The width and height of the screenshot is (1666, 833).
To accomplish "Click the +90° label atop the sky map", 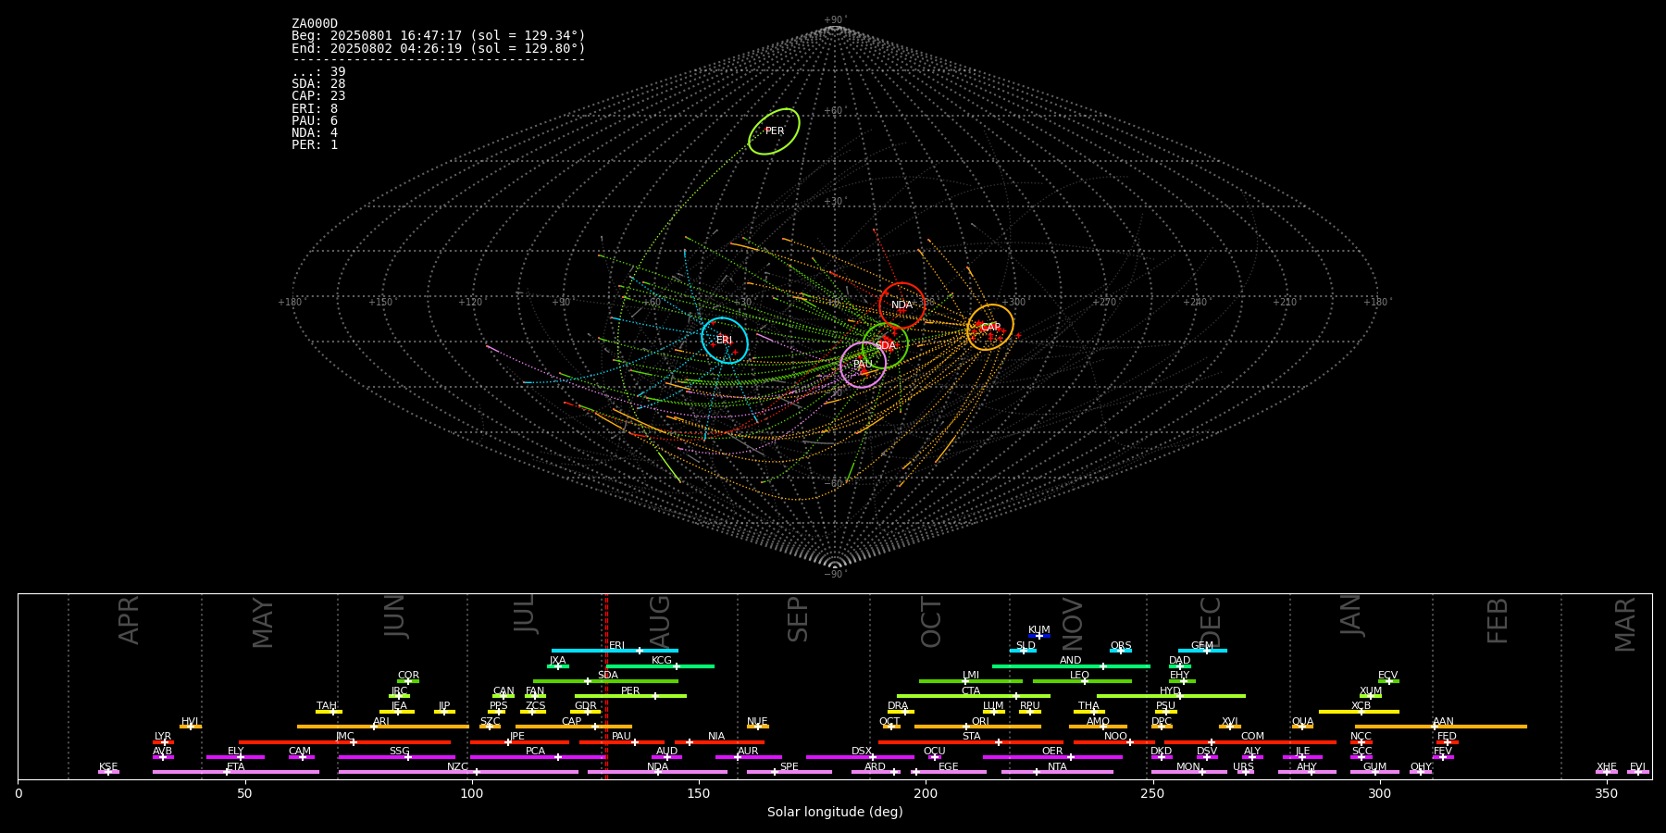I will click(x=835, y=19).
